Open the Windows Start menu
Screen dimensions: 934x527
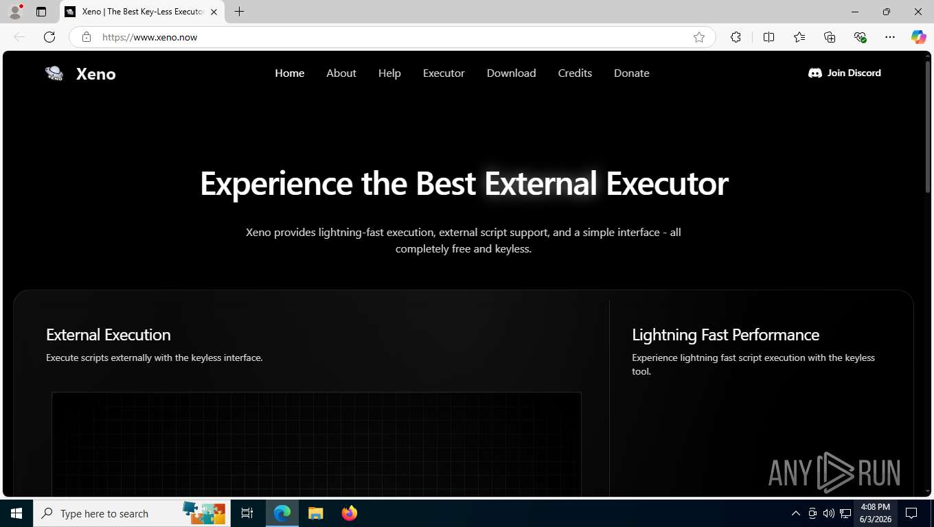tap(16, 513)
